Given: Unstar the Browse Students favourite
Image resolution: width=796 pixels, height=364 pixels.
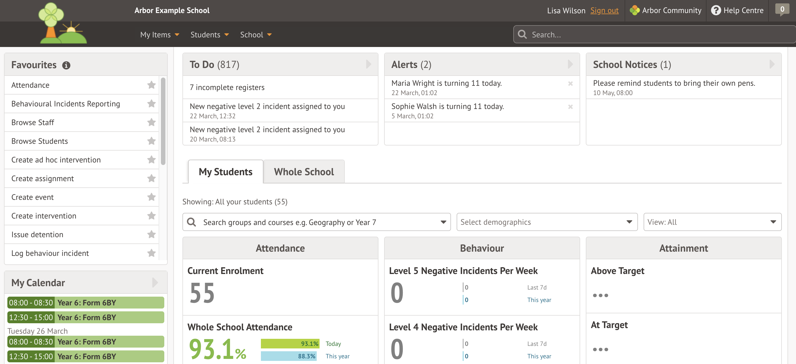Looking at the screenshot, I should click(152, 141).
